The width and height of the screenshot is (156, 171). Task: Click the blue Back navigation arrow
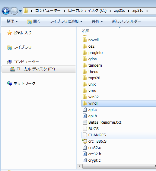(6, 11)
